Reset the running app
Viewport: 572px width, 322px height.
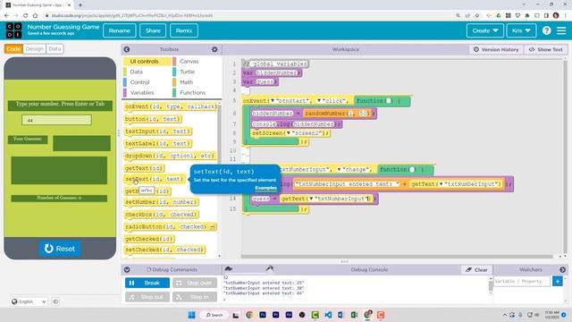pos(60,249)
